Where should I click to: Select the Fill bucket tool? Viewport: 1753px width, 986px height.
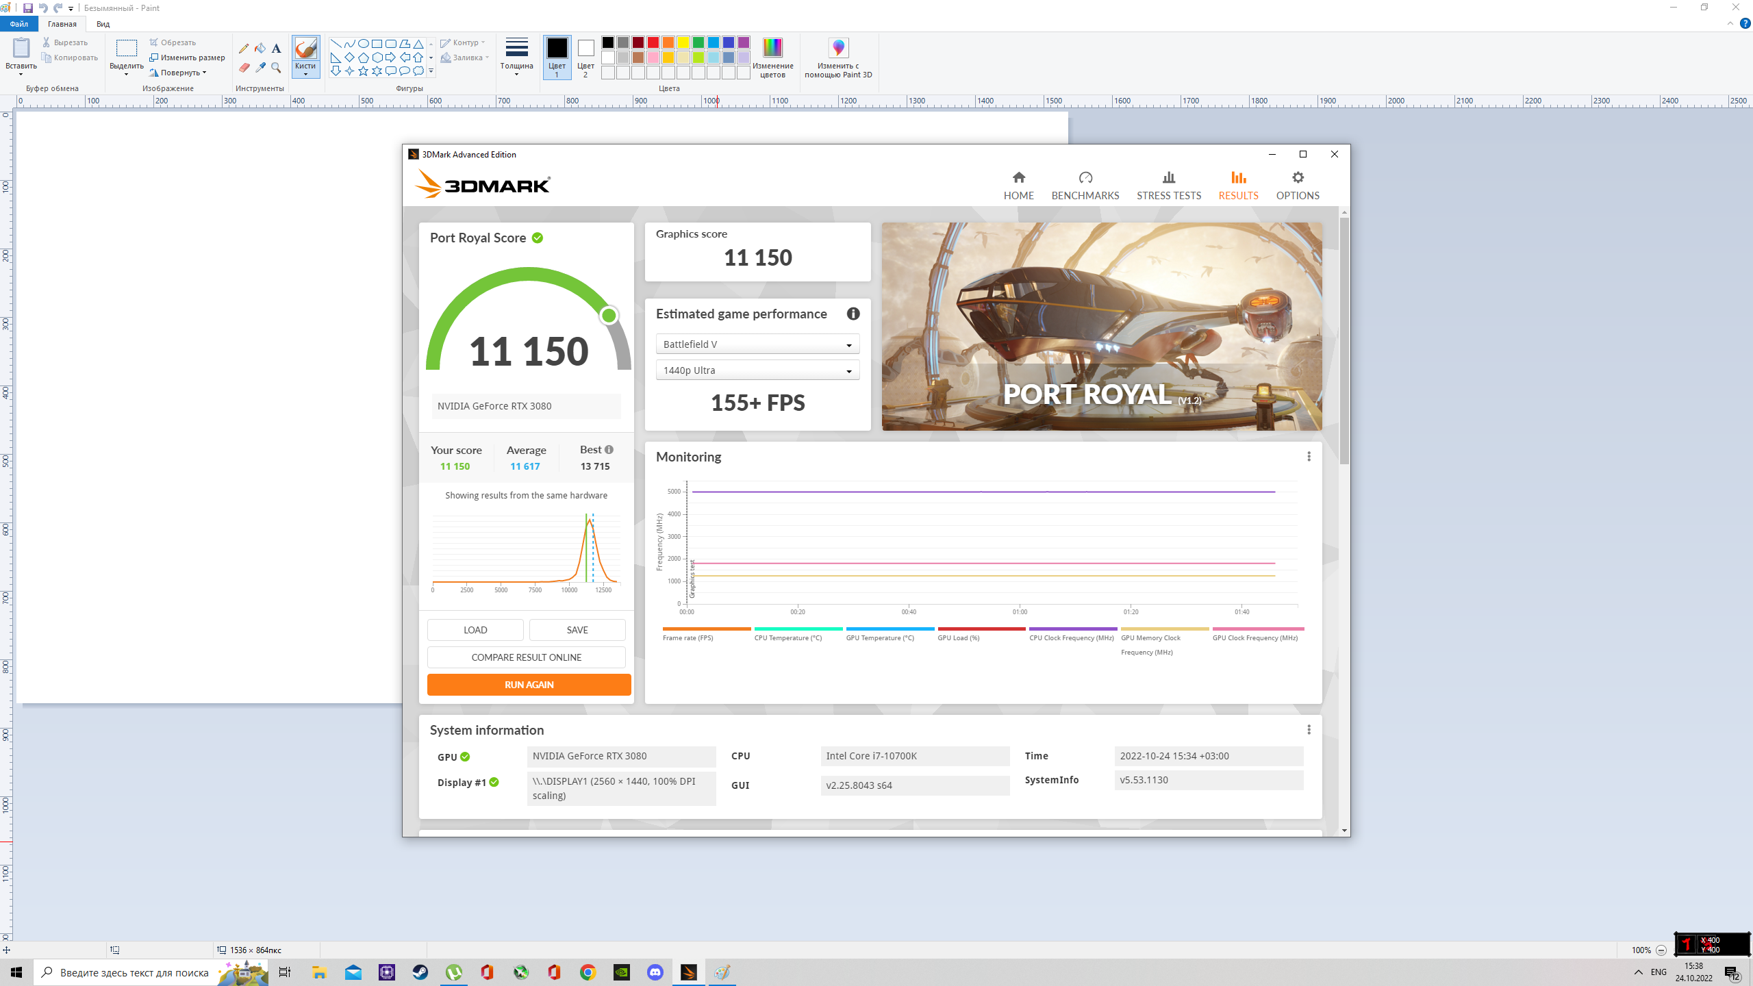coord(260,49)
